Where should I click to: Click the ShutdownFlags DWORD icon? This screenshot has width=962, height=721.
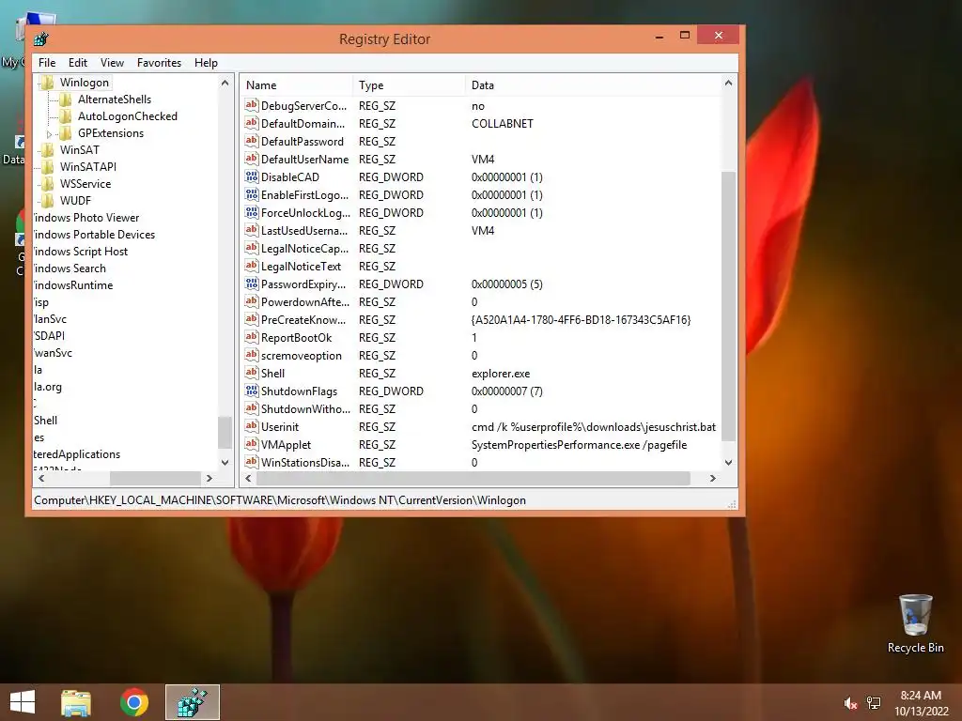252,390
